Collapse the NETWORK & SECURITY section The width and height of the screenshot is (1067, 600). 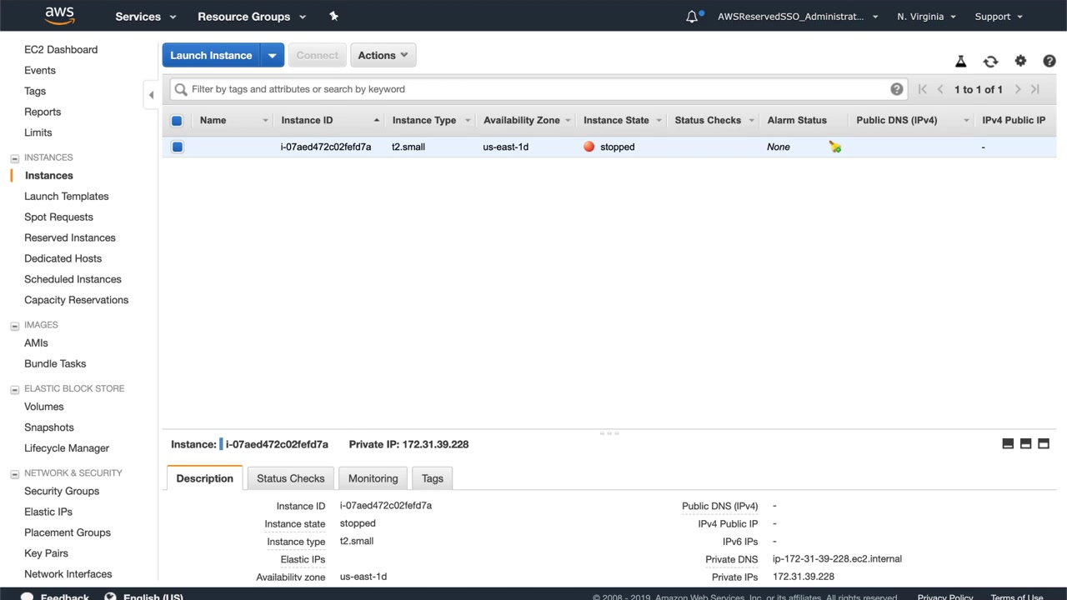pos(14,473)
